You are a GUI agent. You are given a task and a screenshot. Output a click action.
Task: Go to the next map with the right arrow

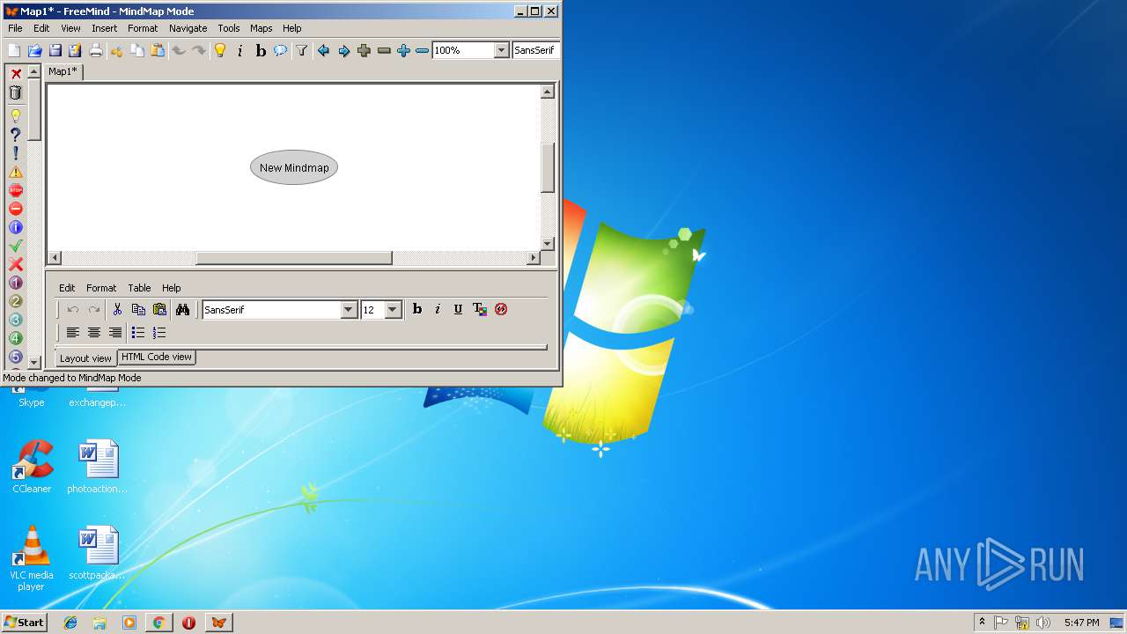[x=343, y=50]
